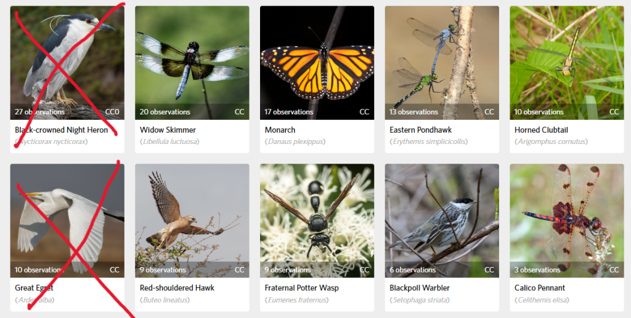Open the Monarch butterfly photo
Screen dimensions: 631x318
(x=317, y=63)
